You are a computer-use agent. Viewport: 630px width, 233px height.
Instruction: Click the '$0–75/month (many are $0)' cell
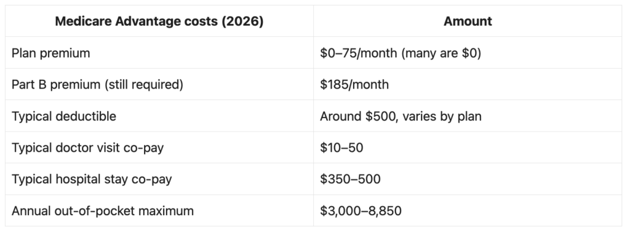468,53
